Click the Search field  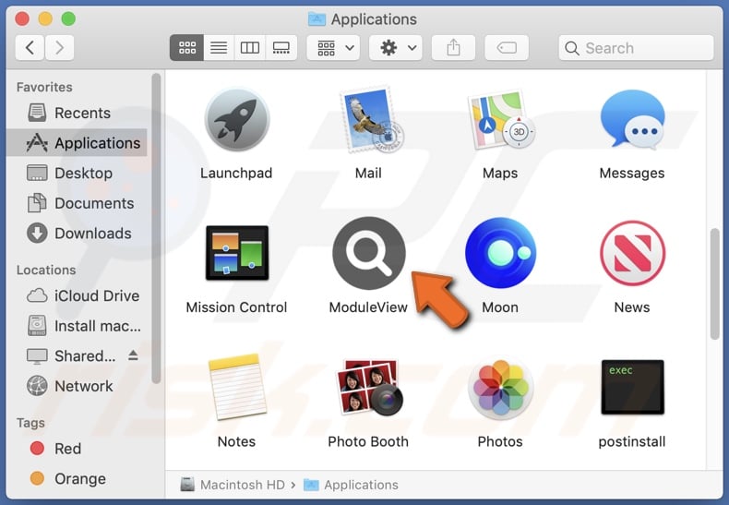coord(636,47)
